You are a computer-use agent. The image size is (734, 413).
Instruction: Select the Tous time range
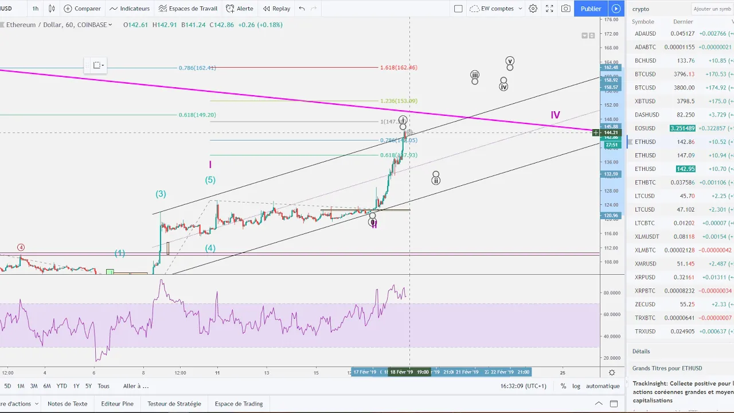(103, 386)
